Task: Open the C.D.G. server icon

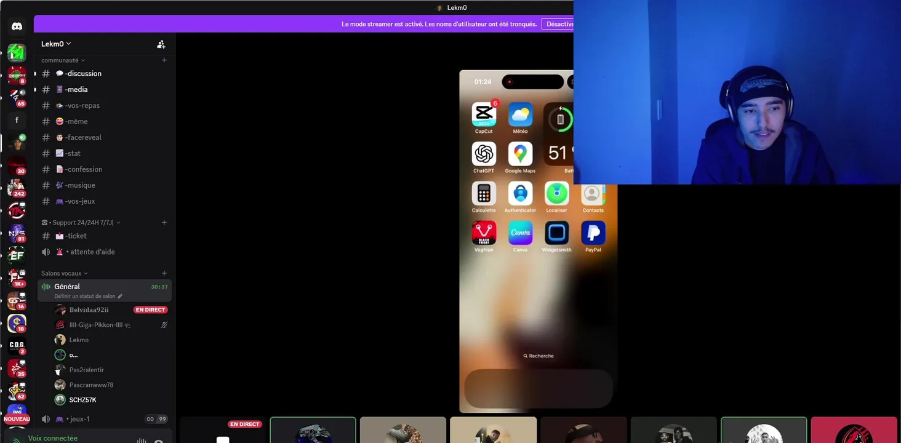Action: click(17, 346)
